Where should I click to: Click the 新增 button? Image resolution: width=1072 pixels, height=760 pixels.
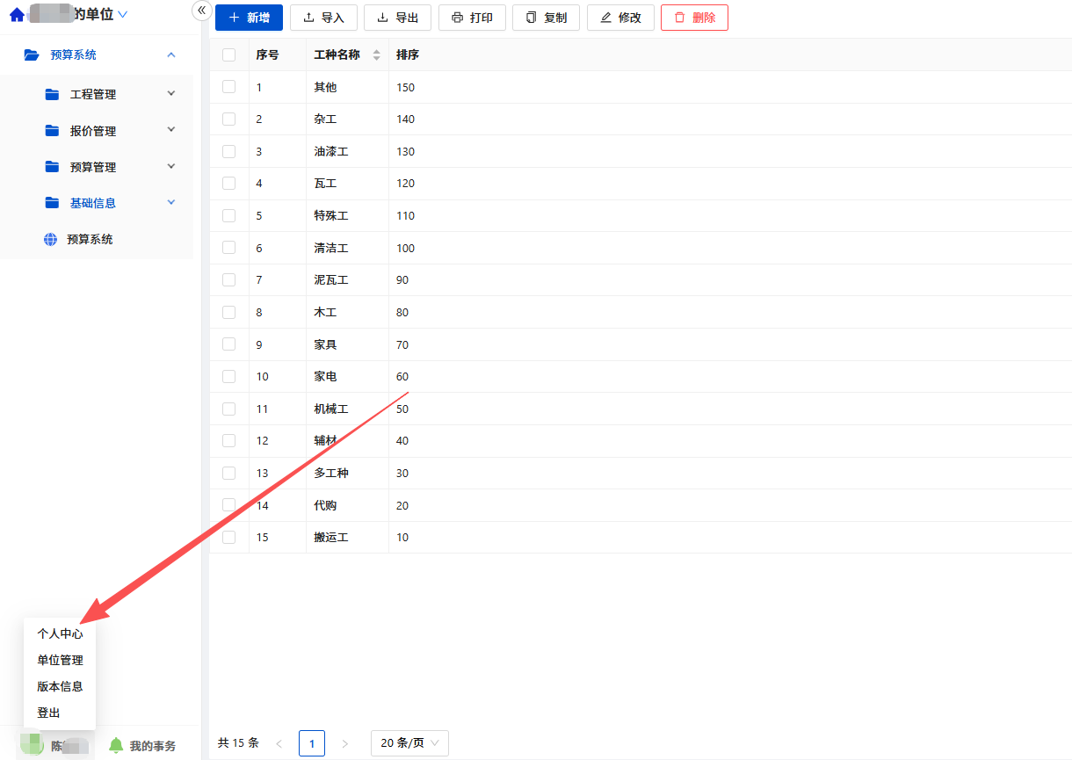click(x=249, y=18)
